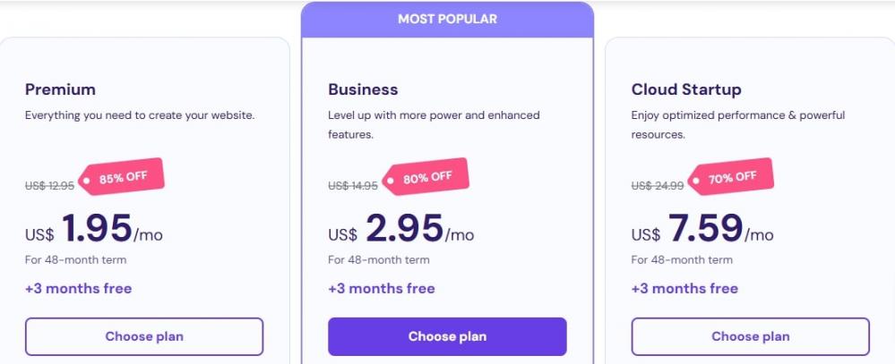
Task: Click the 80% OFF discount tag
Action: tap(426, 177)
